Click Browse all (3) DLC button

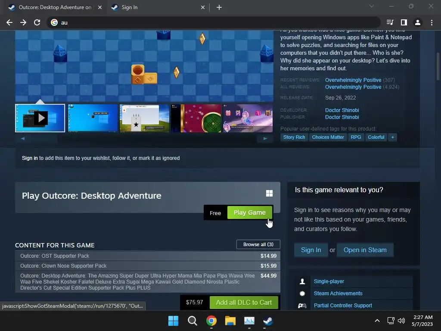pos(258,244)
